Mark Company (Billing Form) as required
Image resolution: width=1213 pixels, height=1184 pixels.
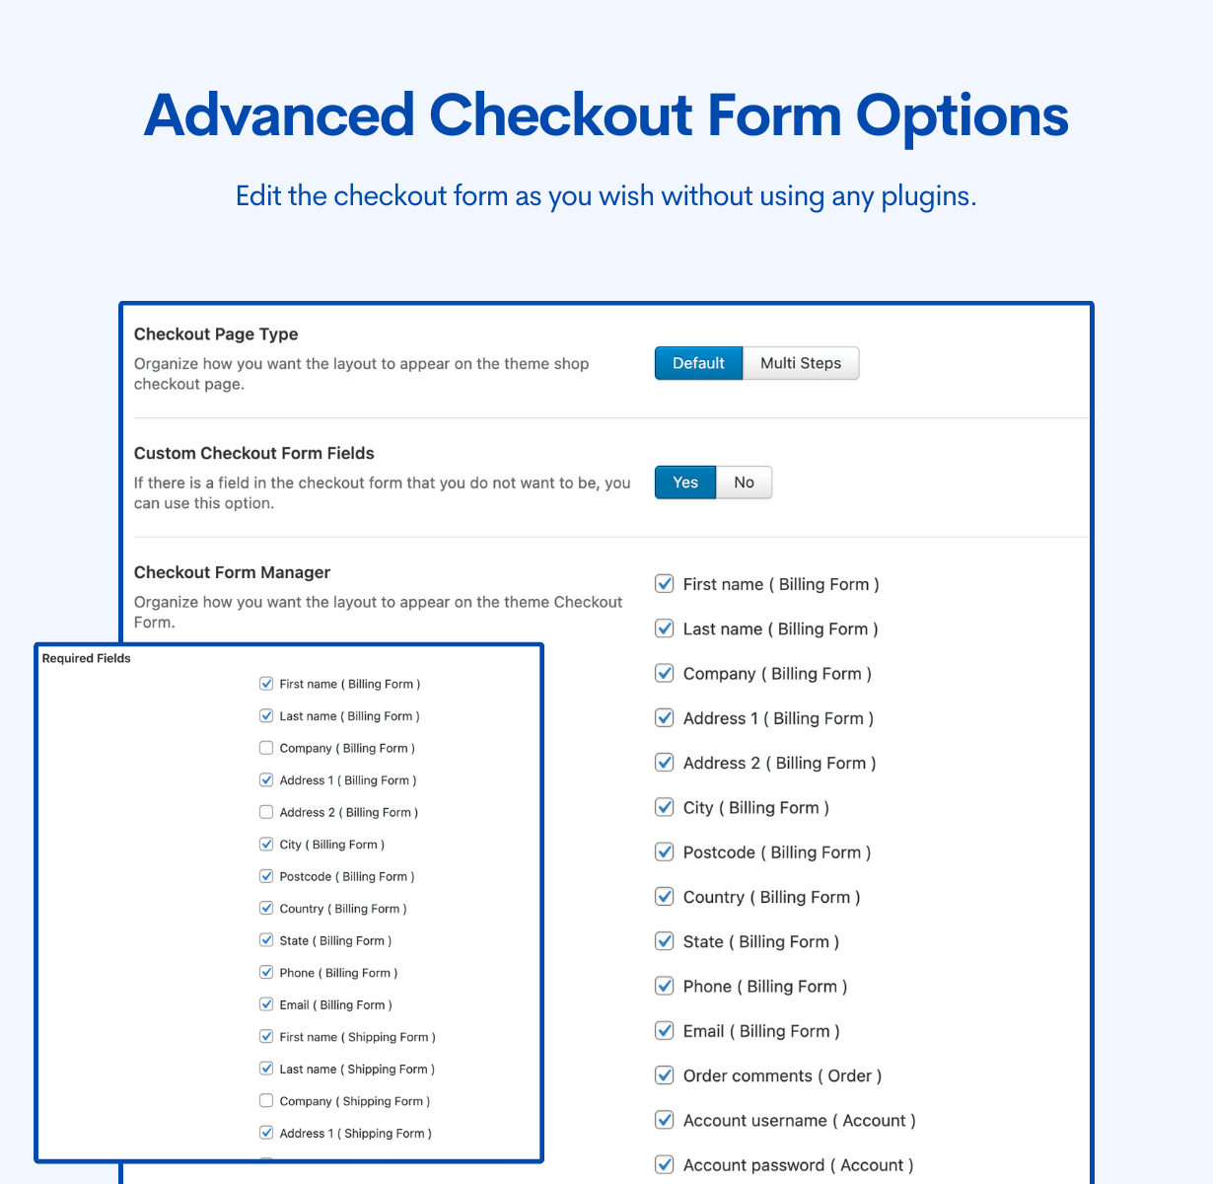coord(266,748)
